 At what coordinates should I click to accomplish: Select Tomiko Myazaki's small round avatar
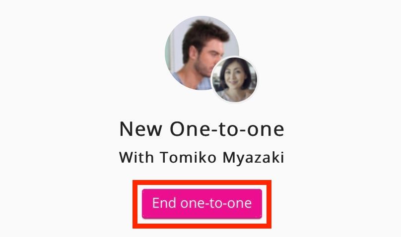click(234, 79)
